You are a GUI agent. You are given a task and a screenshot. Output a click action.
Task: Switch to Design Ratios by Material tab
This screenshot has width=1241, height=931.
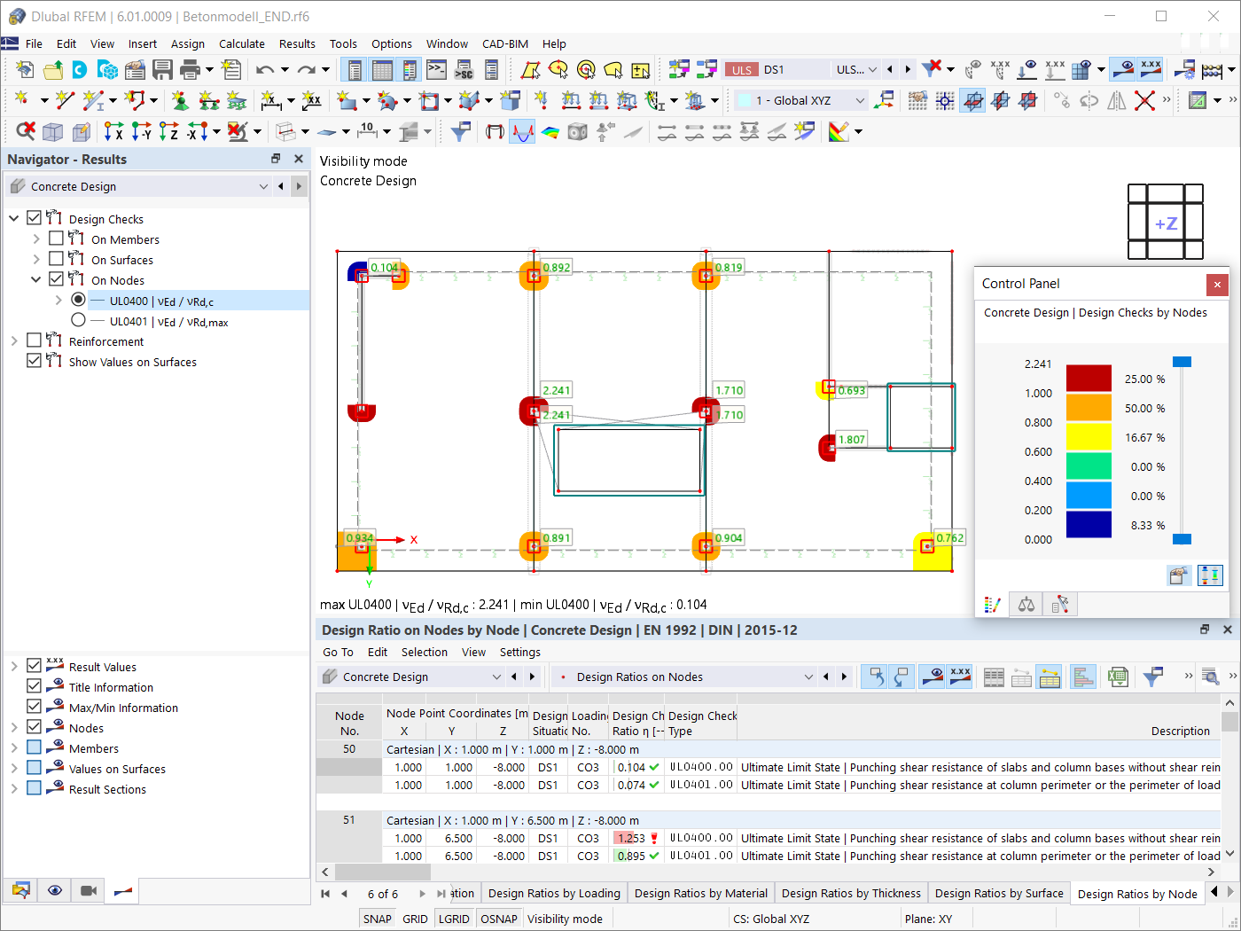coord(700,893)
